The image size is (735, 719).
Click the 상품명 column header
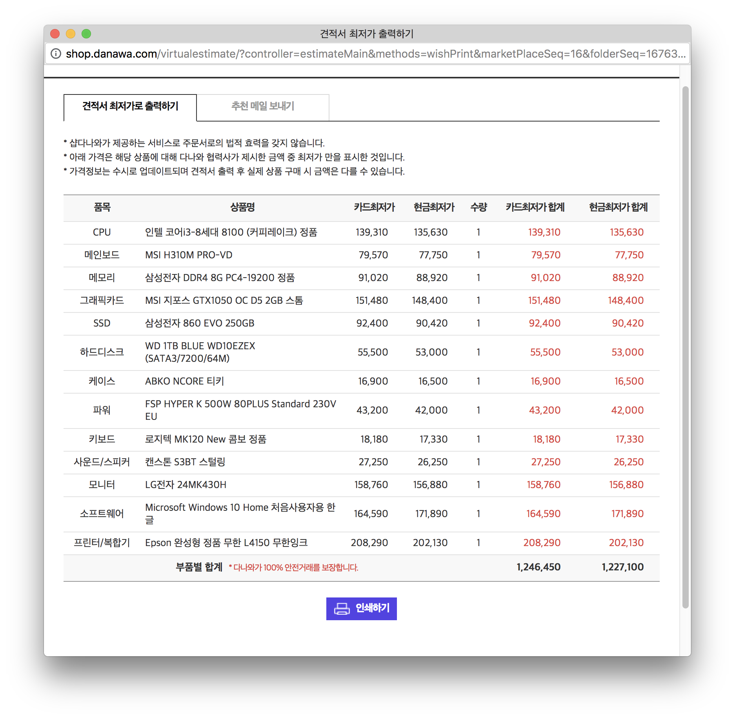(242, 207)
